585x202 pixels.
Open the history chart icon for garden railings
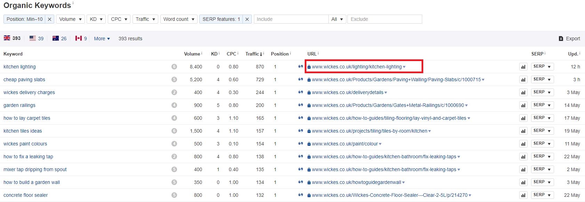point(523,105)
